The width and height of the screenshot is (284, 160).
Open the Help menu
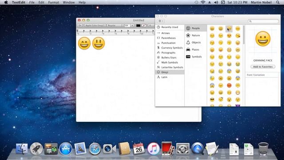pyautogui.click(x=82, y=2)
